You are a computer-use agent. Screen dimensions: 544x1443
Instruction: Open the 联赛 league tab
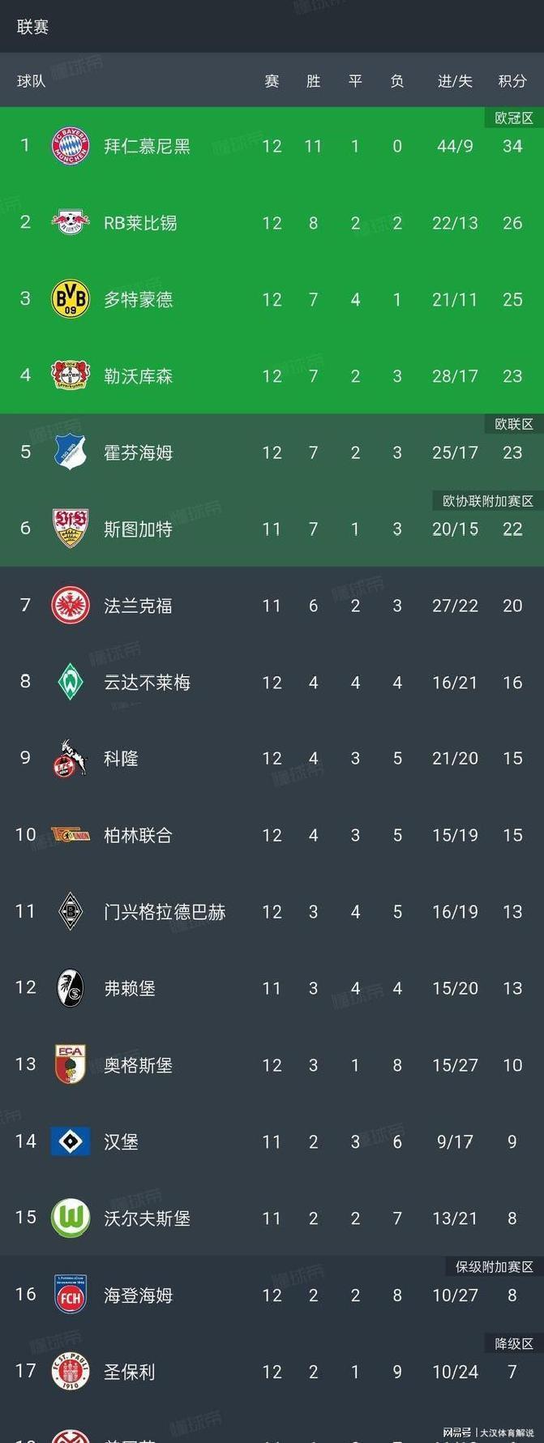pos(32,27)
